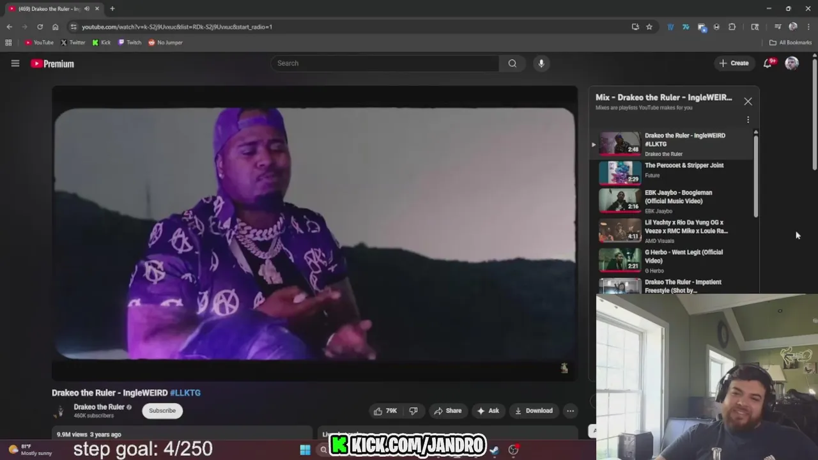
Task: Open the Extensions puzzle icon
Action: pyautogui.click(x=732, y=27)
